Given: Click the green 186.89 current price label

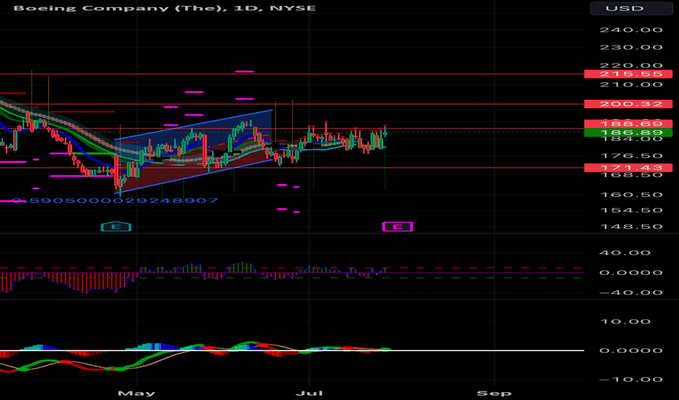Looking at the screenshot, I should [628, 132].
